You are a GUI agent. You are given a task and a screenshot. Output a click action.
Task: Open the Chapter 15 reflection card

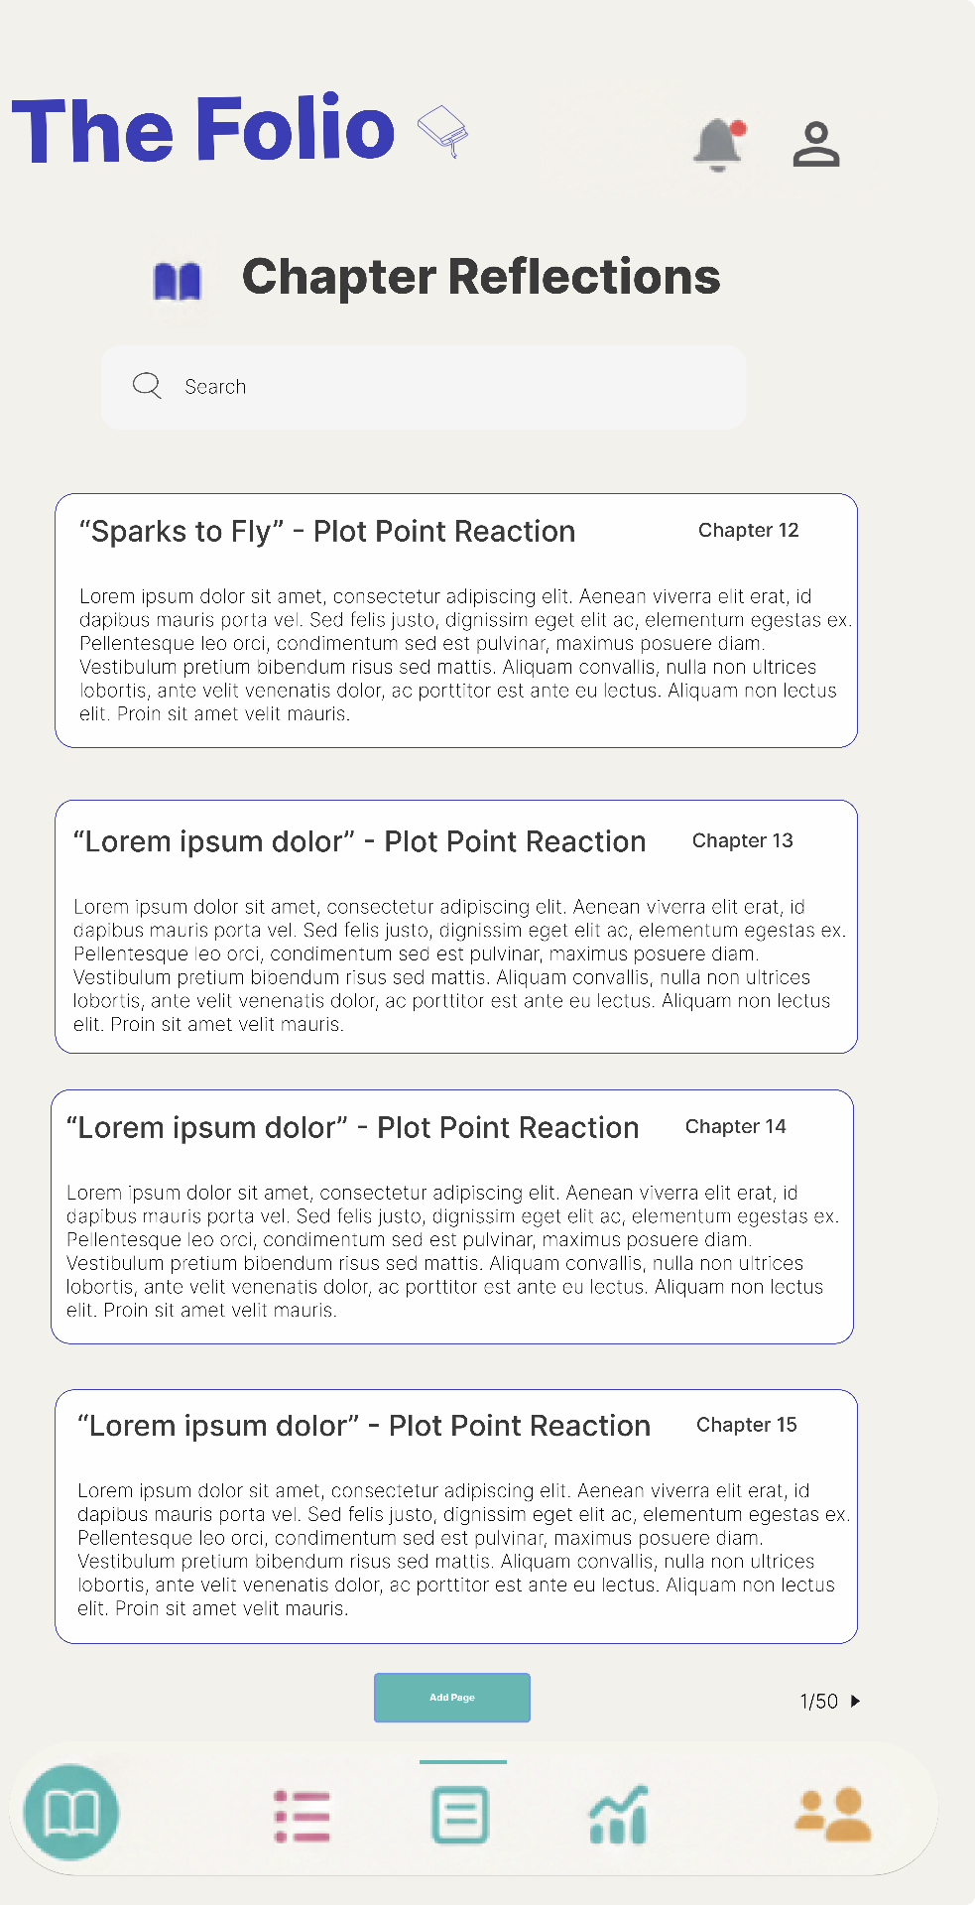[456, 1516]
